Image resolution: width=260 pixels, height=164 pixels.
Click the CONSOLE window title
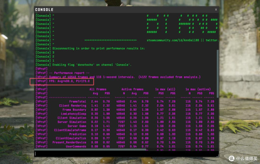(x=44, y=10)
